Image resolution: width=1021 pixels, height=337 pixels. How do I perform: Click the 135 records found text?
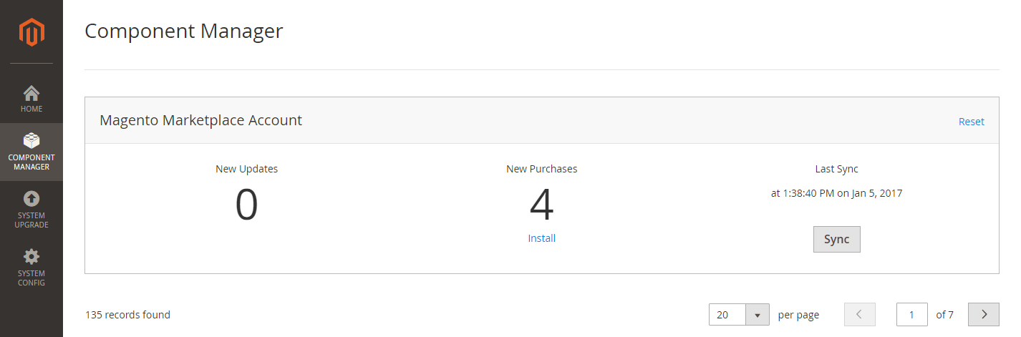128,315
